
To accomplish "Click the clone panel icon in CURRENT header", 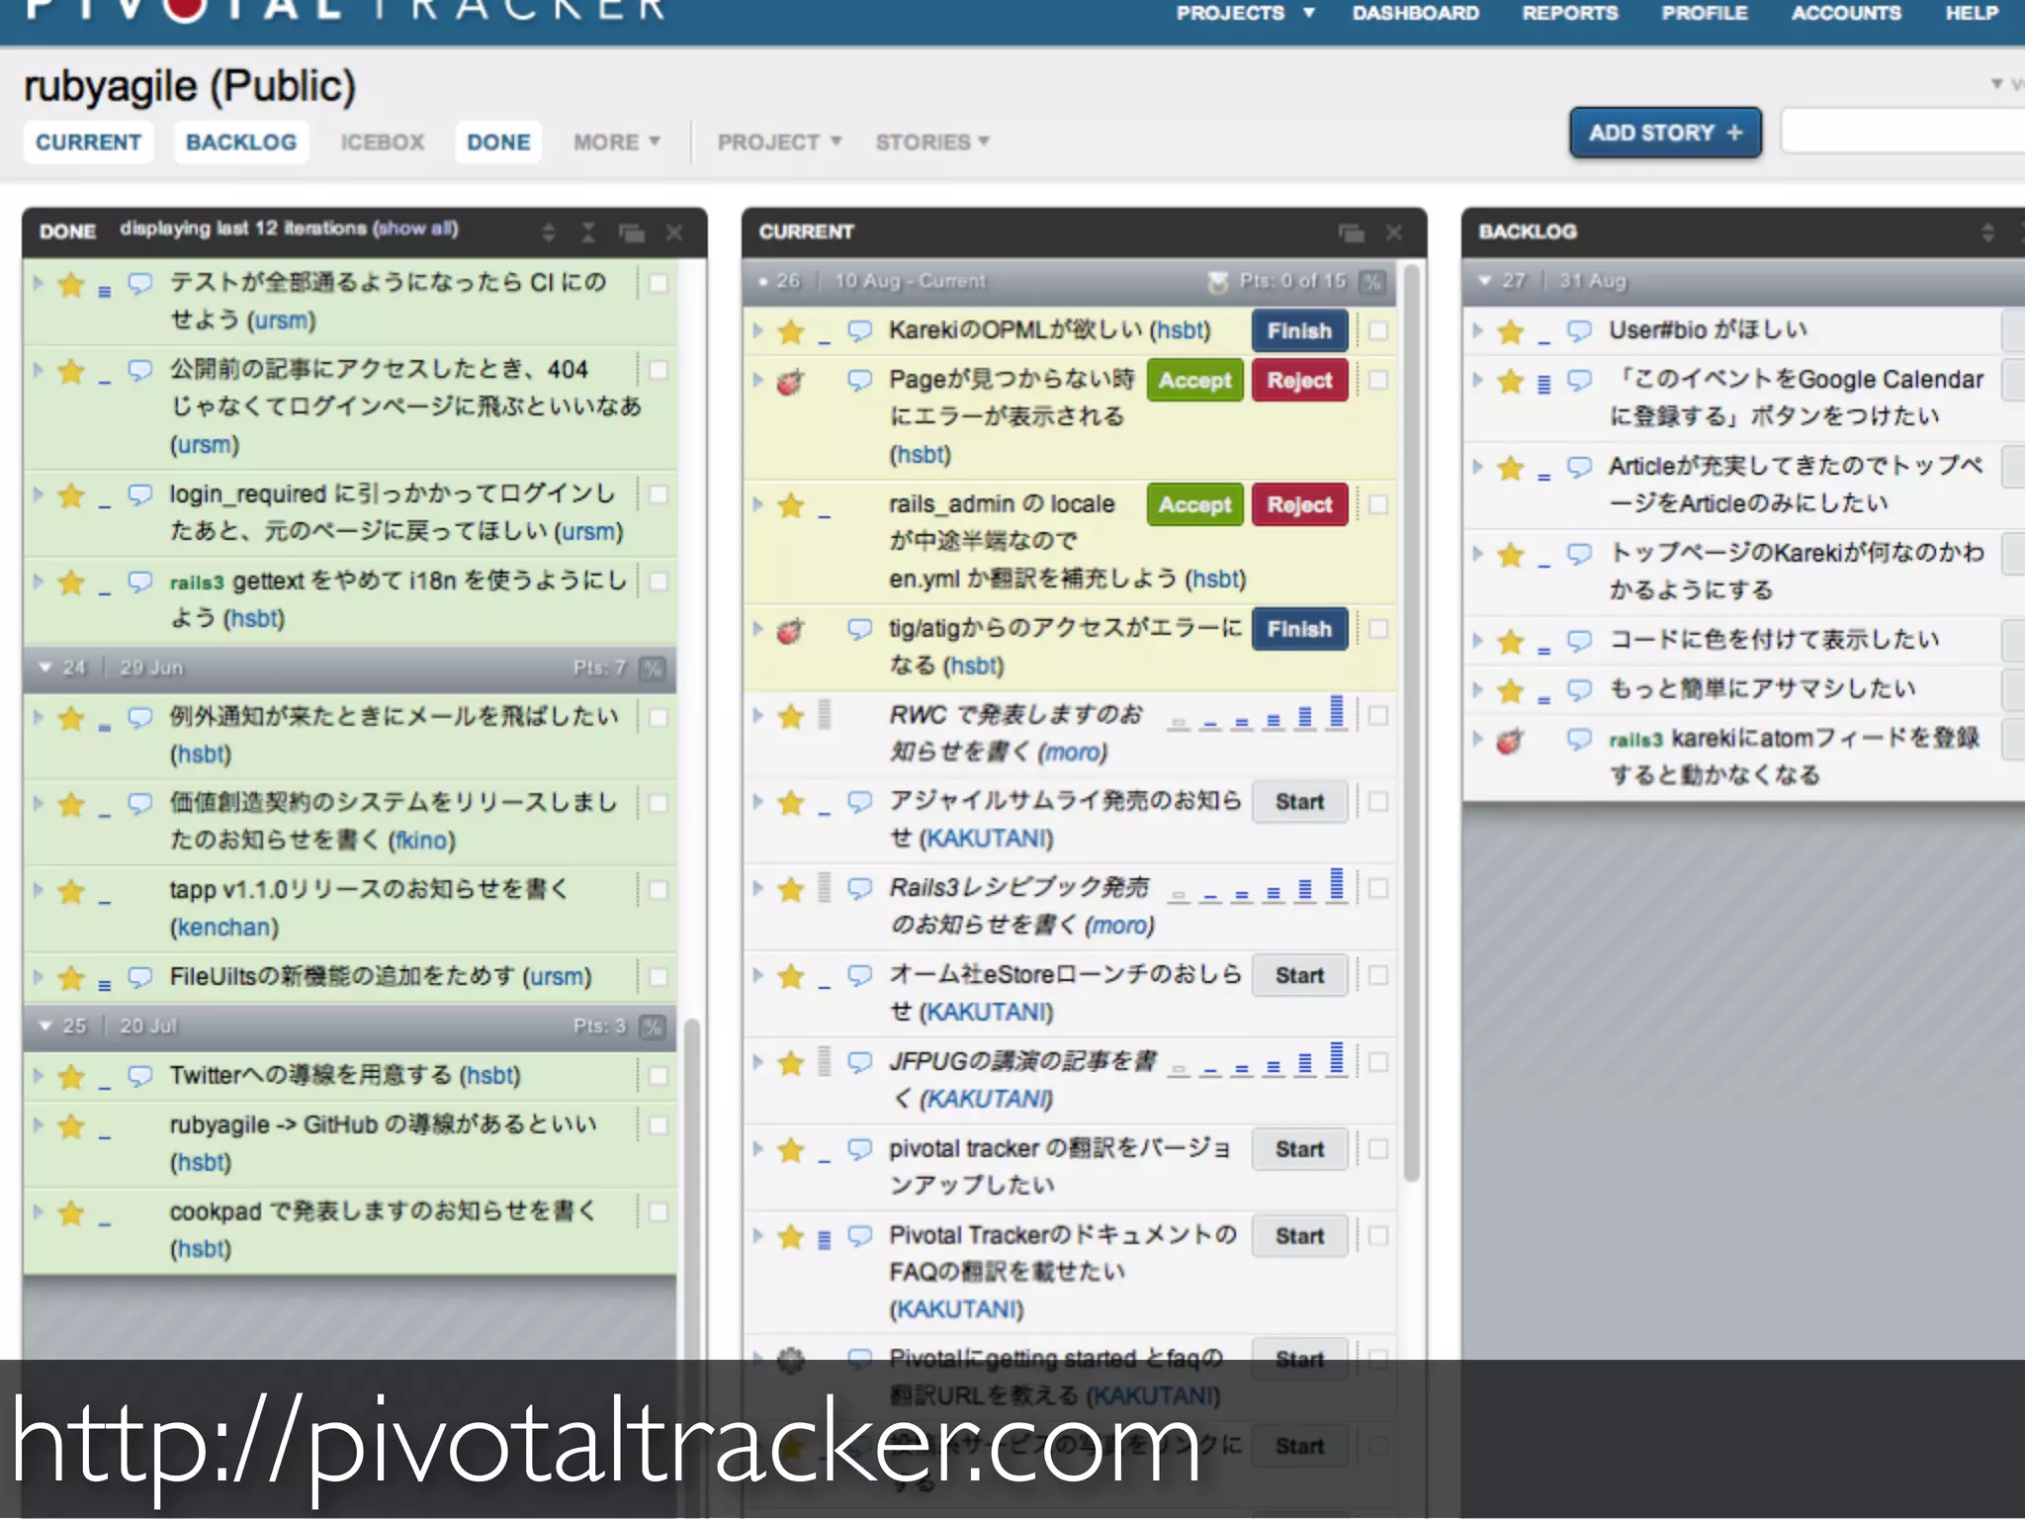I will (x=1352, y=232).
